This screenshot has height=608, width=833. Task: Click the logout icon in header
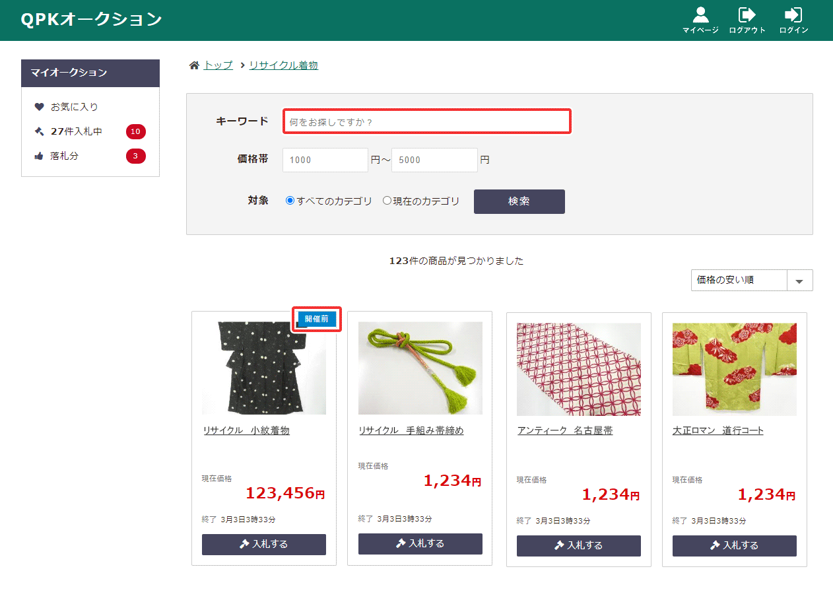click(x=747, y=15)
